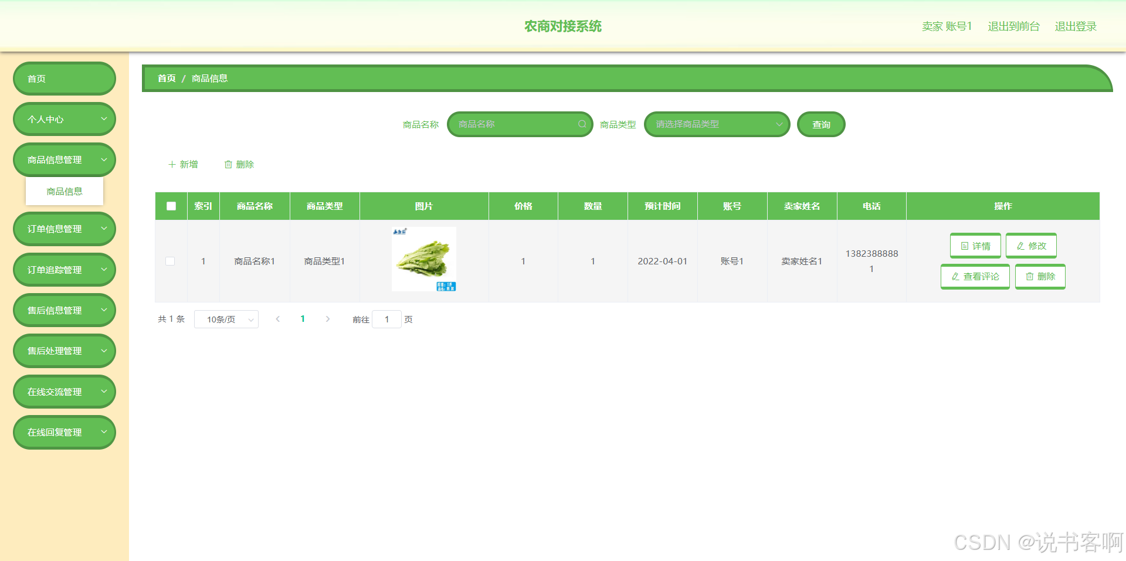Collapse the 商品信息管理 sidebar menu

[65, 159]
